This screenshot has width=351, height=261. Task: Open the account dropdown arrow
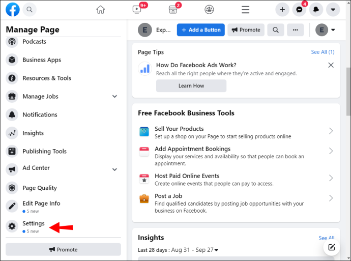(x=333, y=10)
